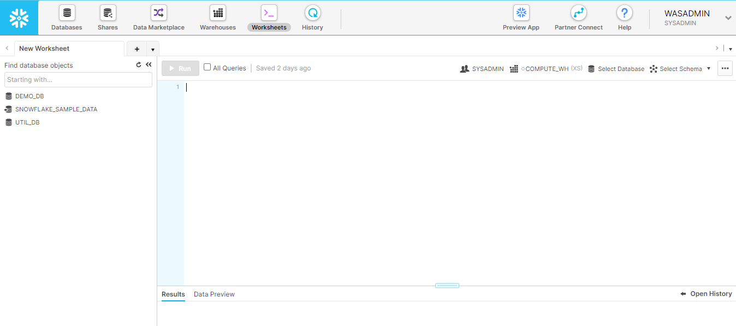The height and width of the screenshot is (326, 736).
Task: Add a new worksheet with the plus button
Action: 136,49
